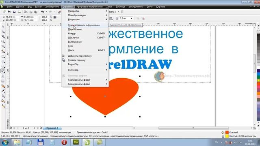Click the horizontal scrollbar thumb

[193, 128]
